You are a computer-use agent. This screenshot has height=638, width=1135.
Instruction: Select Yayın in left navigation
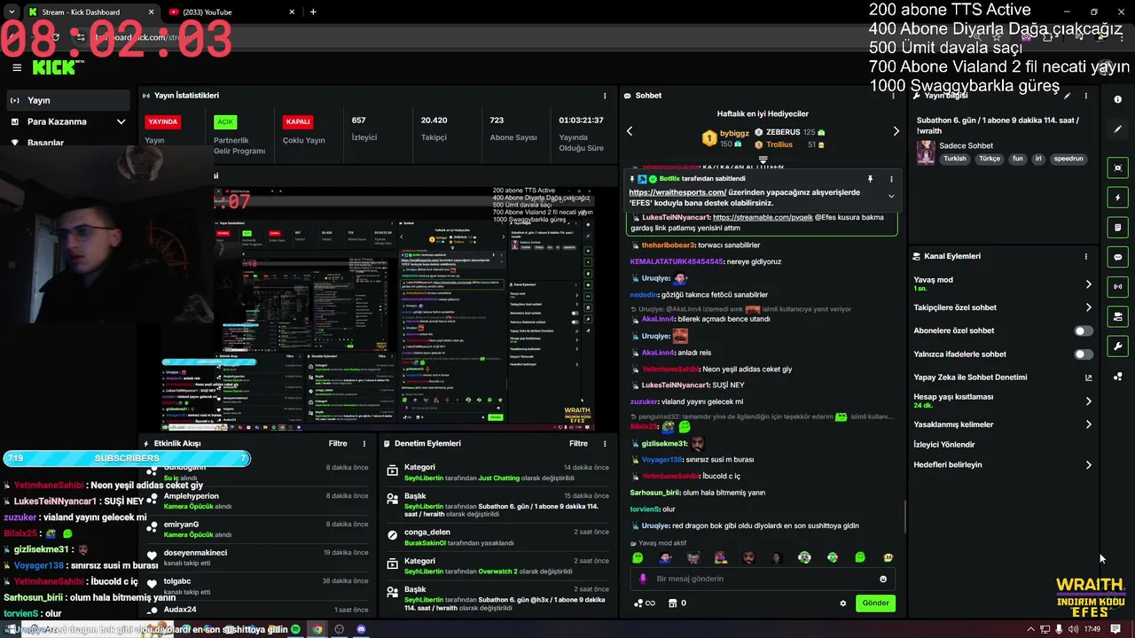tap(68, 100)
